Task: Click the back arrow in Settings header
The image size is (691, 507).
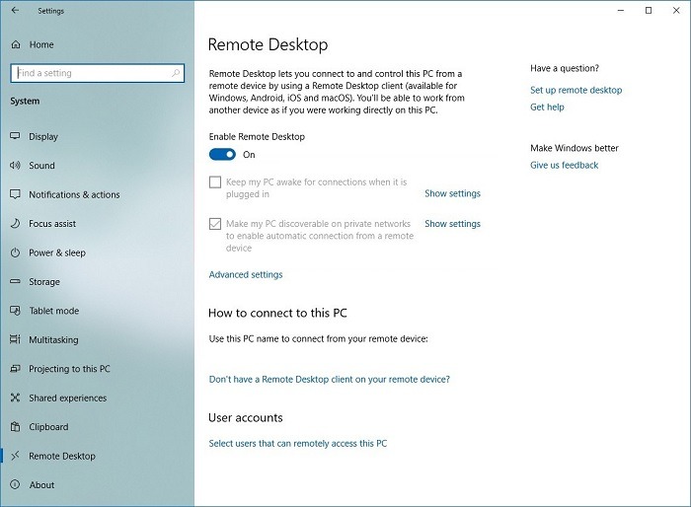Action: coord(16,10)
